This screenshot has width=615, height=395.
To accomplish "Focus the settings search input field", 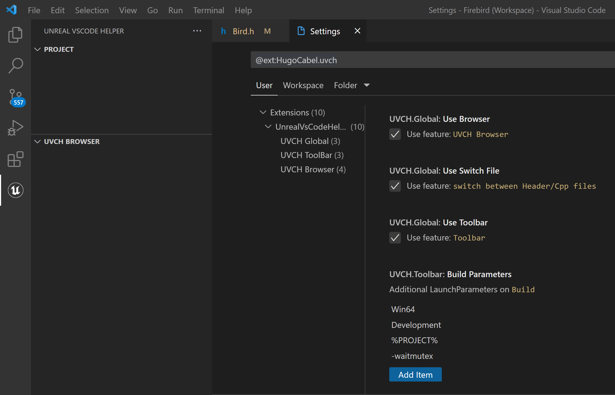I will click(433, 60).
